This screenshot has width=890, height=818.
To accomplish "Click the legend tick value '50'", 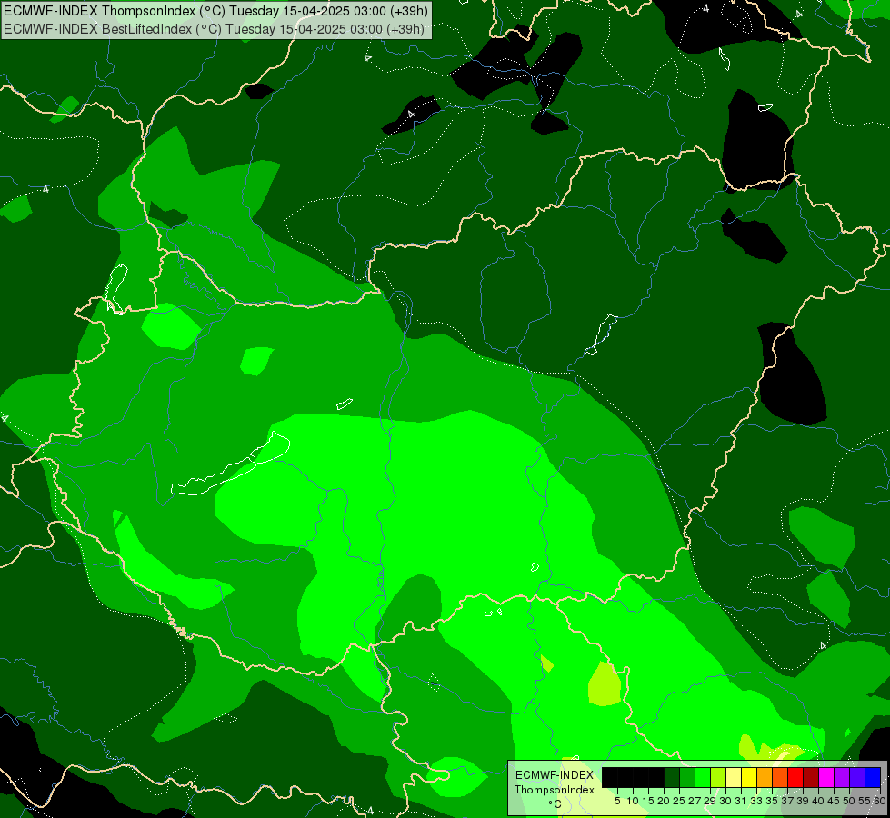I will coord(849,801).
